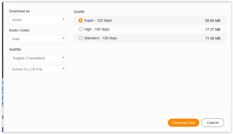Pick the Standard - 128 kbps radio button

[x=81, y=38]
